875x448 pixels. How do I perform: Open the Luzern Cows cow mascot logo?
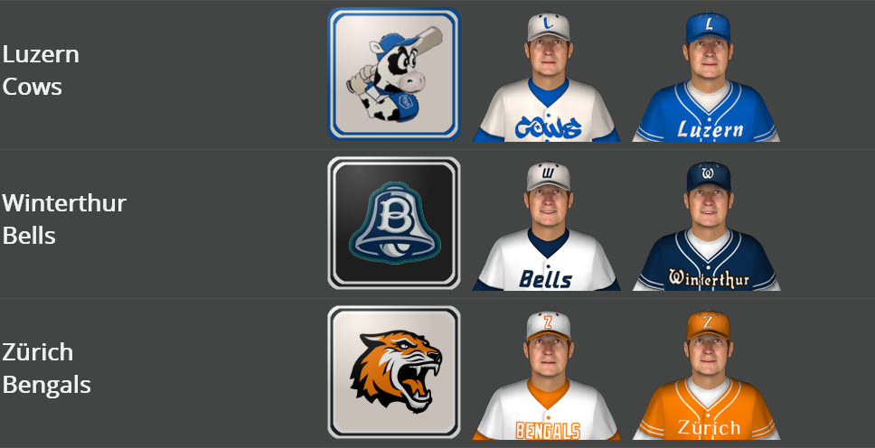[x=394, y=74]
